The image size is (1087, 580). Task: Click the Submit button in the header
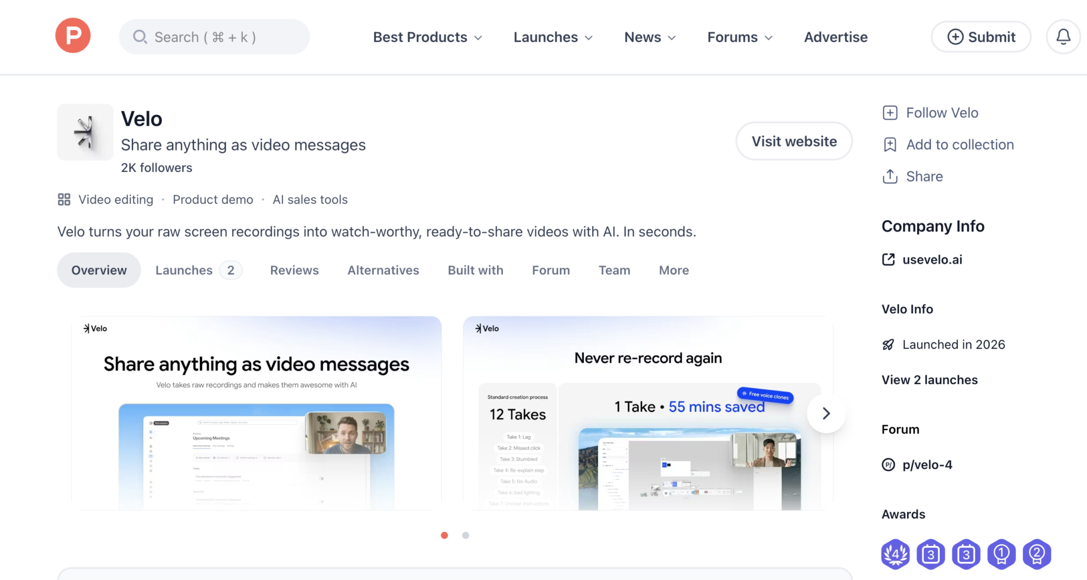pos(981,37)
